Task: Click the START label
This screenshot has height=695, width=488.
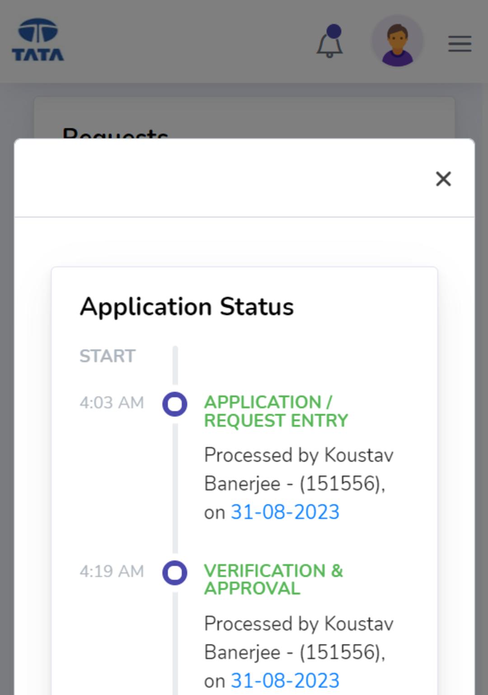Action: [108, 356]
